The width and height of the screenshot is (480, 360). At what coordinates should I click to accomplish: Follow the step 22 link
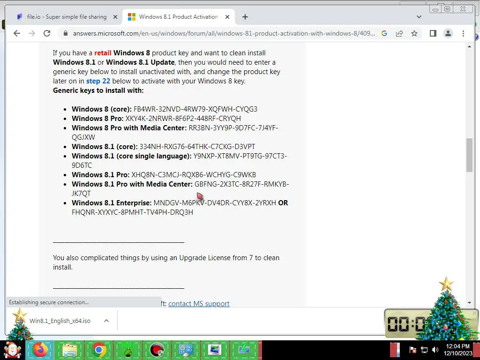[98, 81]
